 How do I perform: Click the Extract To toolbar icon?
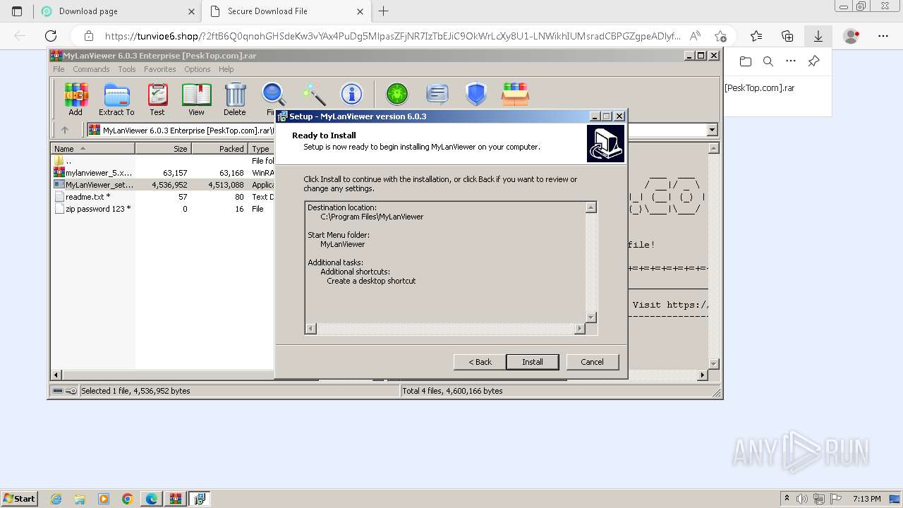tap(116, 99)
